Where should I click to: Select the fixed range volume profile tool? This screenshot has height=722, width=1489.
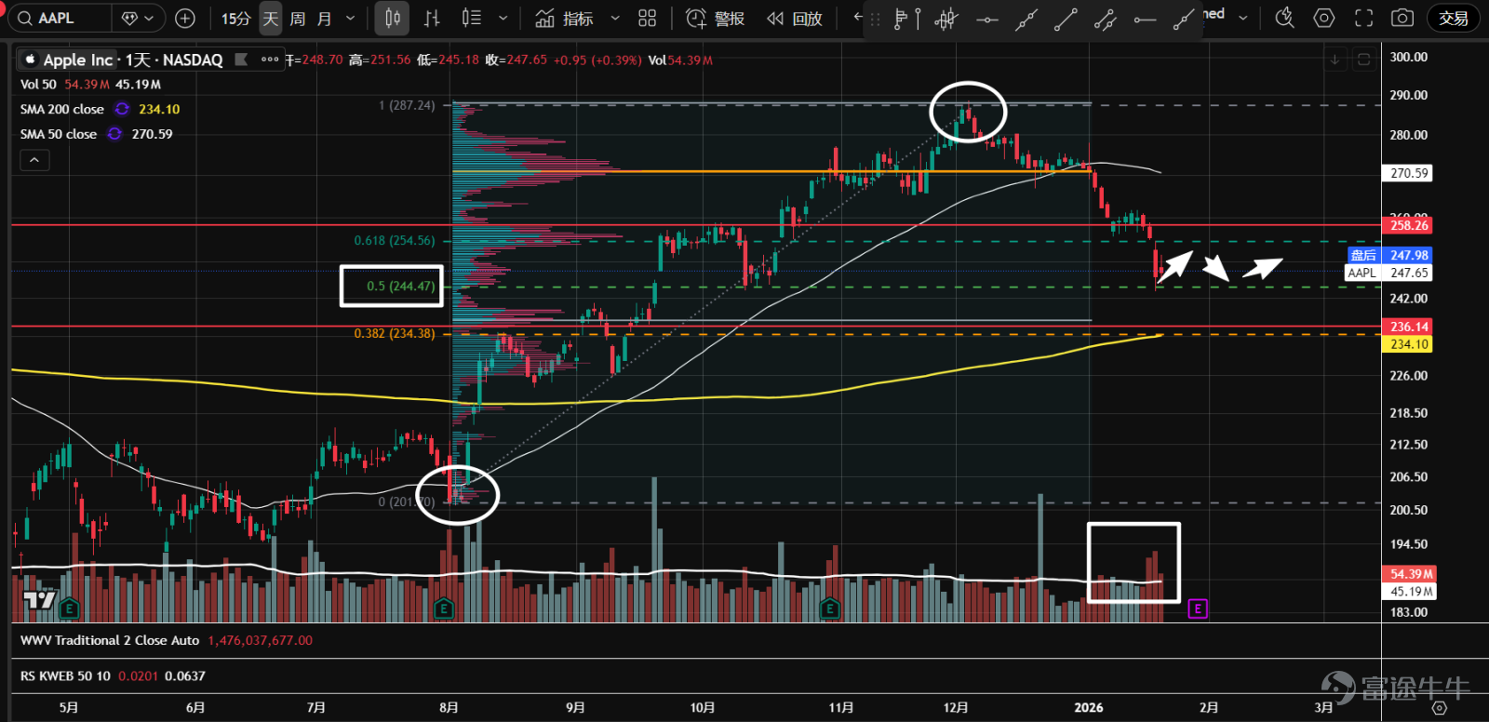pyautogui.click(x=906, y=19)
